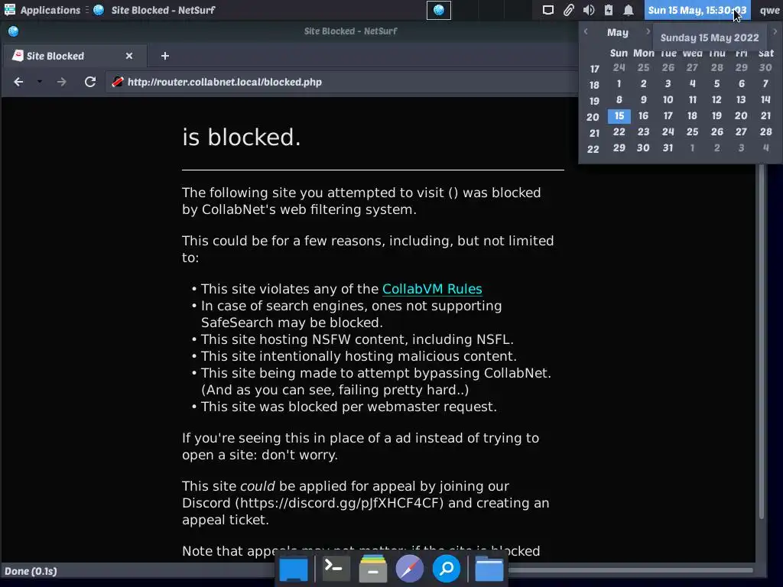Show desktop from dock icon
The image size is (783, 587).
293,569
